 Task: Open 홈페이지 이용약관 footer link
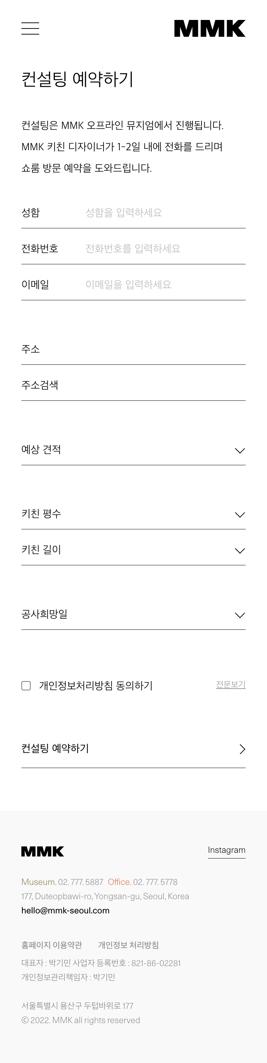52,945
